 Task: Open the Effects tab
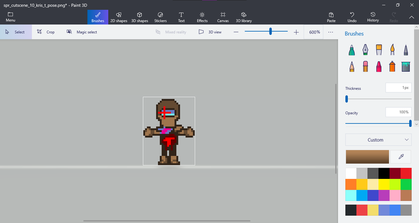coord(202,17)
